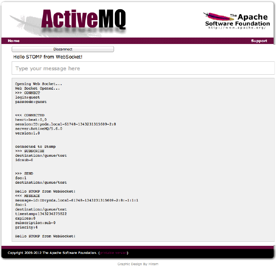Image resolution: width=276 pixels, height=266 pixels.
Task: Focus the 'Type your message here' field
Action: 143,68
